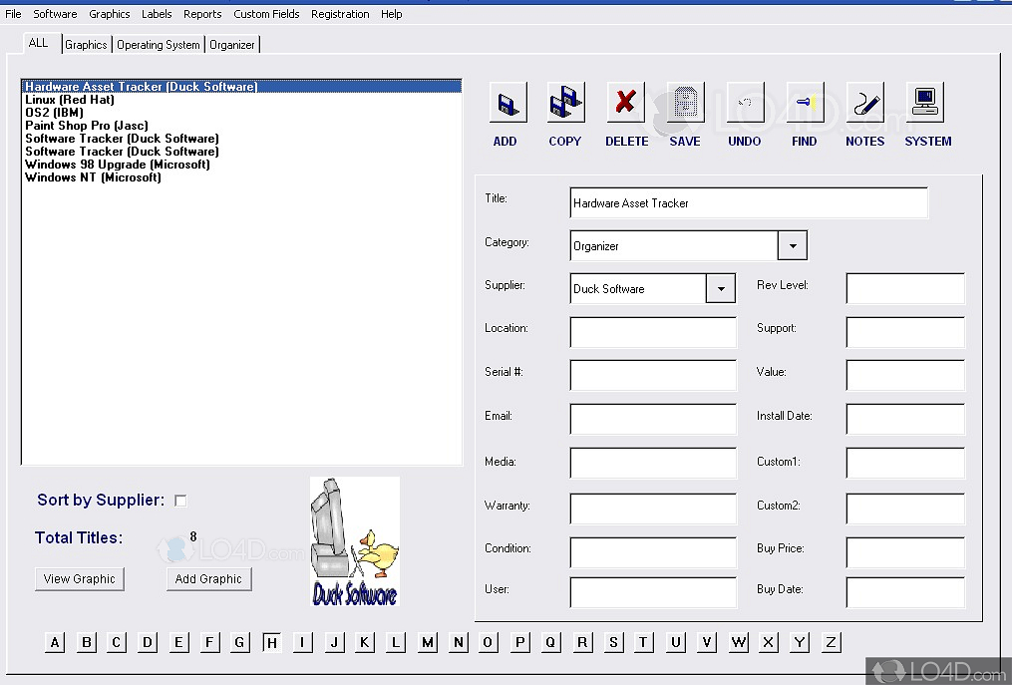The image size is (1012, 685).
Task: Open the FIND search icon
Action: [805, 103]
